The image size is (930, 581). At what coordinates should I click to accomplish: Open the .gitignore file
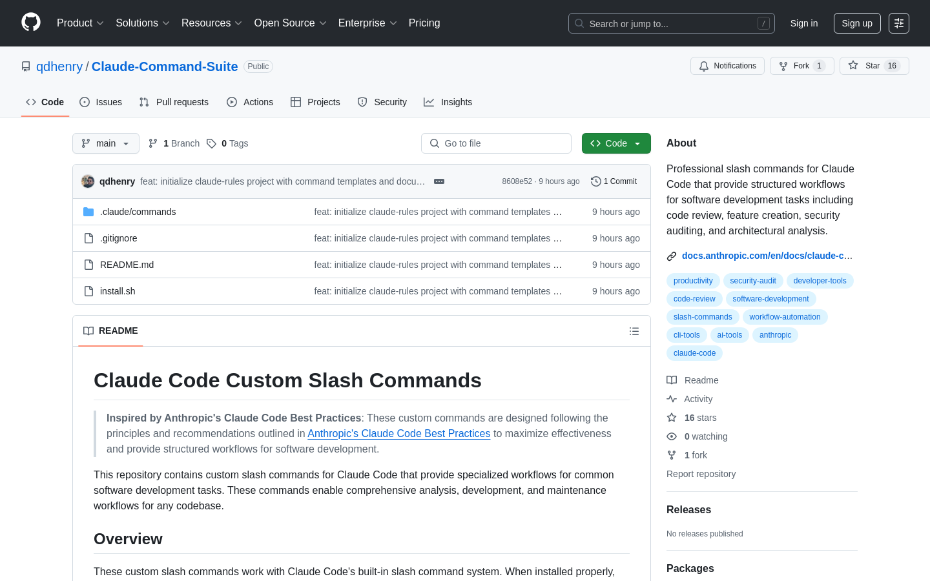pyautogui.click(x=118, y=238)
